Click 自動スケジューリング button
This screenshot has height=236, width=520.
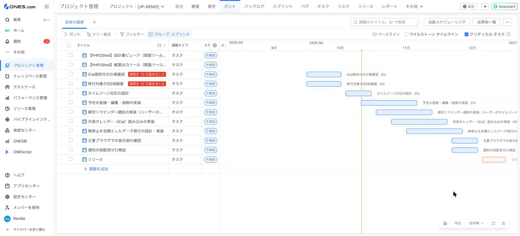pyautogui.click(x=447, y=22)
